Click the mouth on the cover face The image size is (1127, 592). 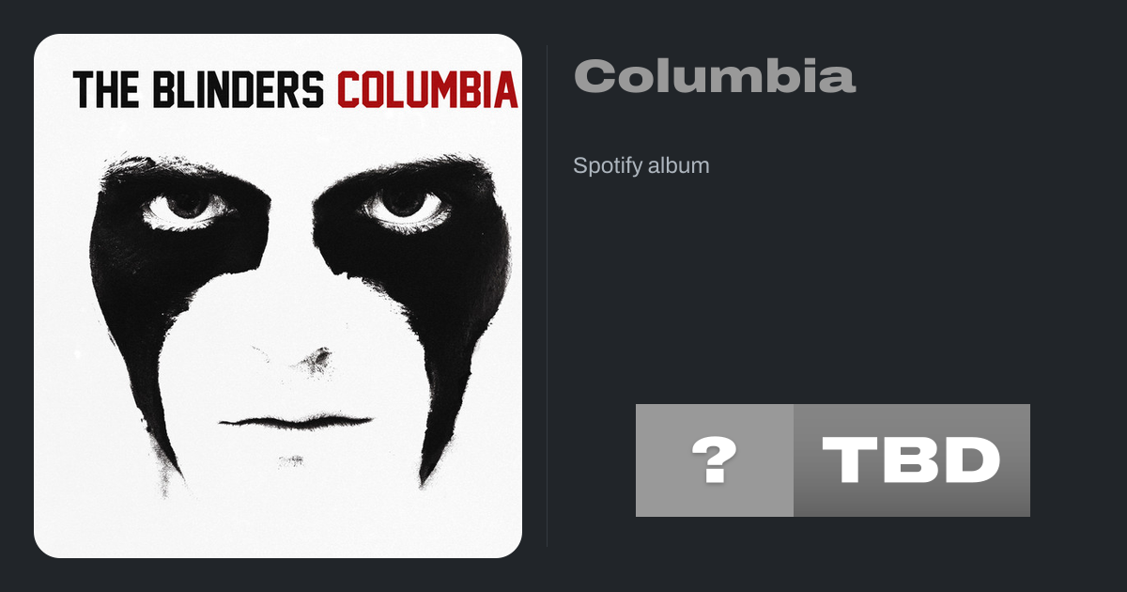tap(296, 421)
